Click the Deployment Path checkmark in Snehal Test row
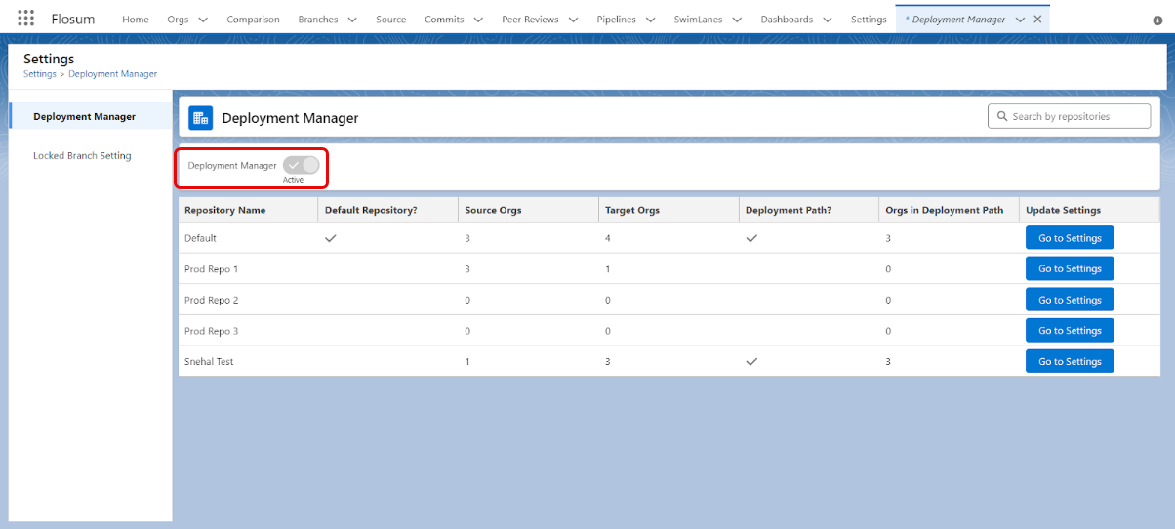Screen dimensions: 1175x529 pos(751,361)
